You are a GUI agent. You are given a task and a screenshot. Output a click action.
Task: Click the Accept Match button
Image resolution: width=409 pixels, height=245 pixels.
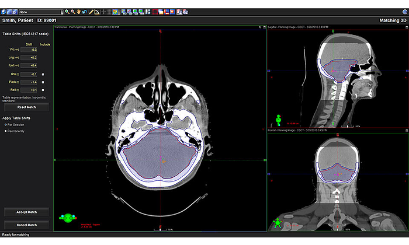pos(26,212)
